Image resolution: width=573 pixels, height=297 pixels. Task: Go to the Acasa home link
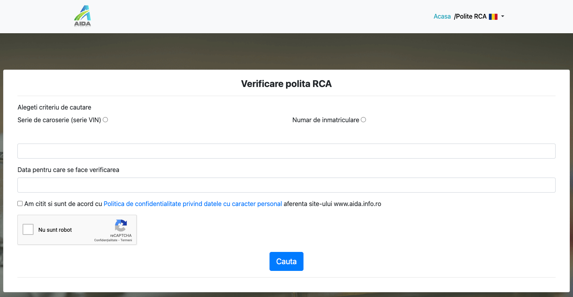pos(442,17)
